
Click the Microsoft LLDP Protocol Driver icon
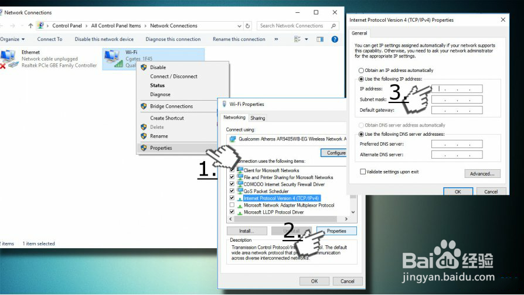click(240, 212)
